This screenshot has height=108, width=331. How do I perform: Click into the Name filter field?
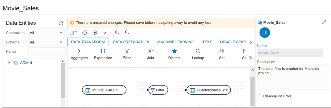tap(47, 52)
